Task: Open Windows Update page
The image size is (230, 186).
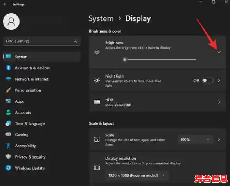Action: point(42,168)
